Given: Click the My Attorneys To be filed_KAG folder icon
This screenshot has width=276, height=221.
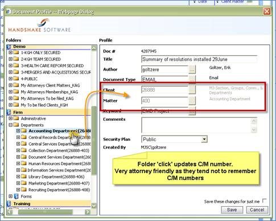Looking at the screenshot, I should click(16, 99).
